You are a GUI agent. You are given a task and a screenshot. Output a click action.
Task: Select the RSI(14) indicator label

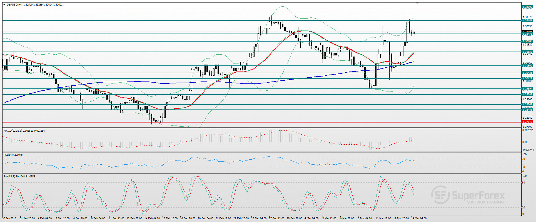pos(8,155)
